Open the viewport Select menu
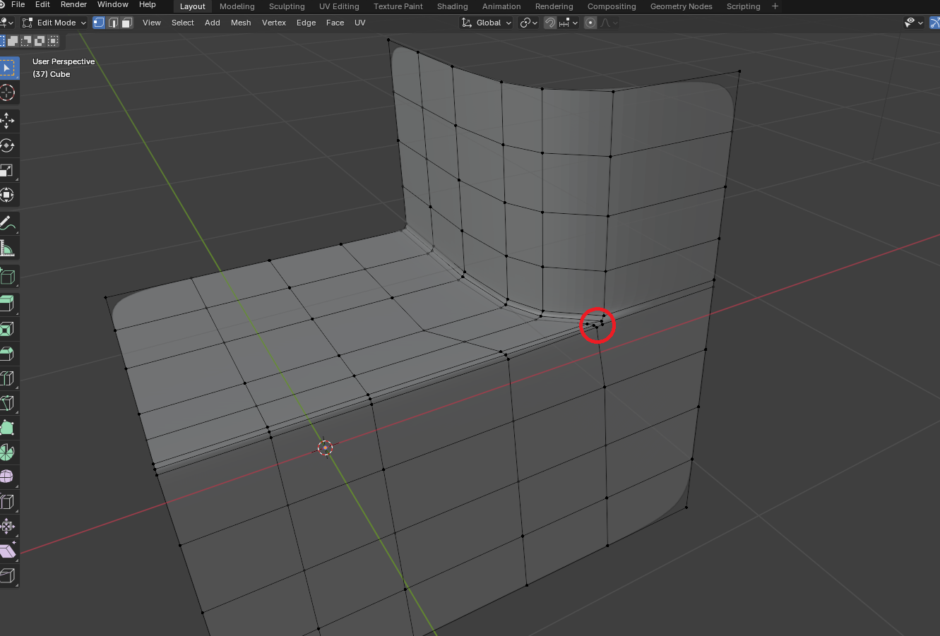Viewport: 940px width, 636px height. 182,23
